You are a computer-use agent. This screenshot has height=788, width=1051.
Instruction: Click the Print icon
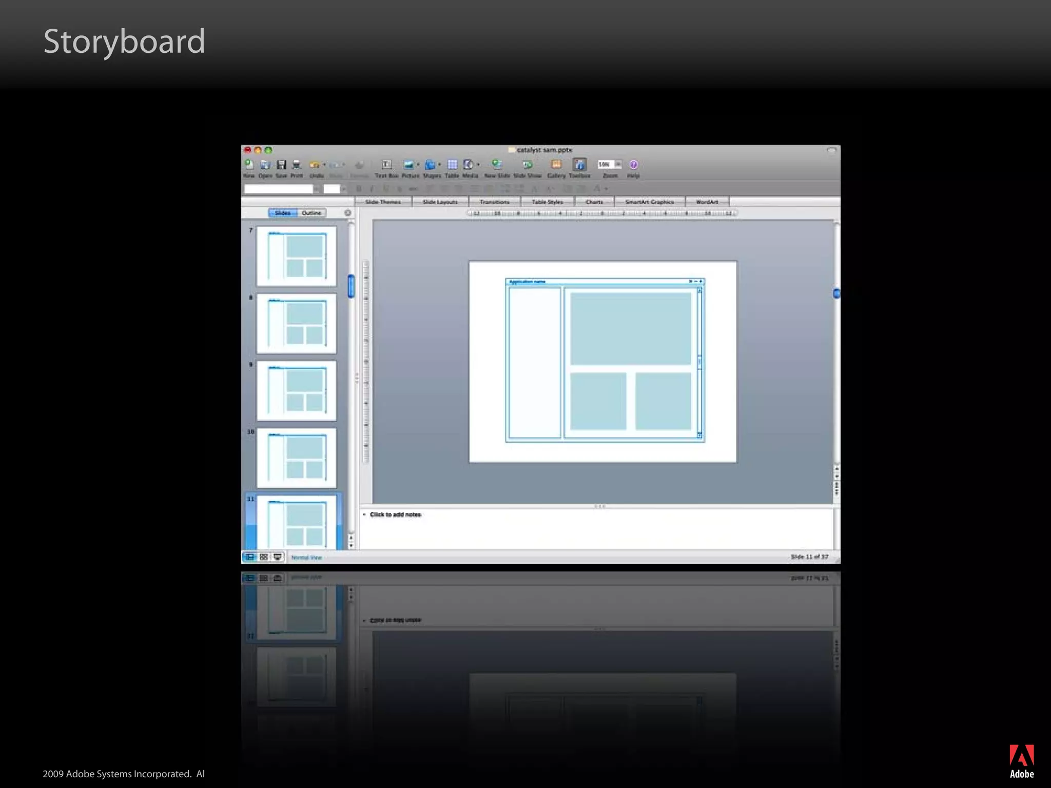click(x=297, y=165)
